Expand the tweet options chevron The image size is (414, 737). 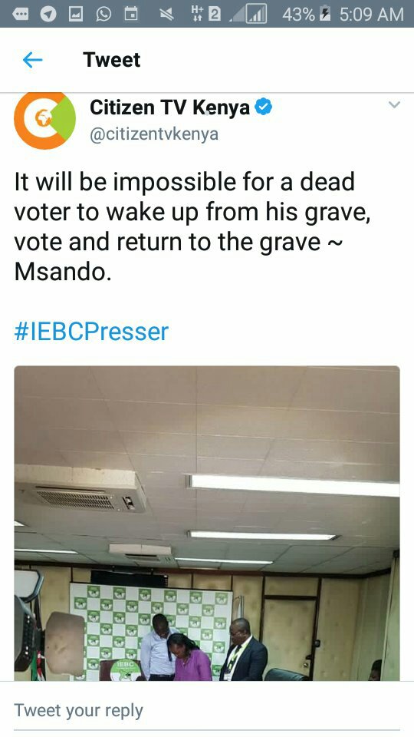pyautogui.click(x=394, y=104)
